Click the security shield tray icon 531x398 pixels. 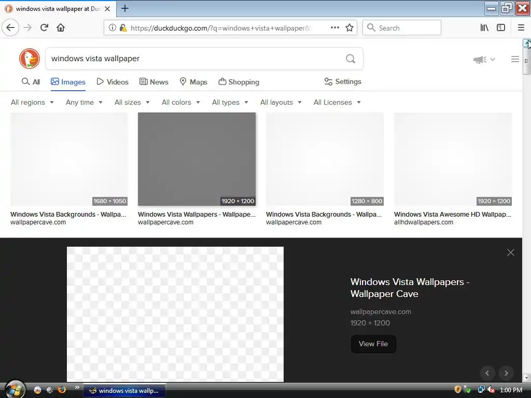point(457,390)
